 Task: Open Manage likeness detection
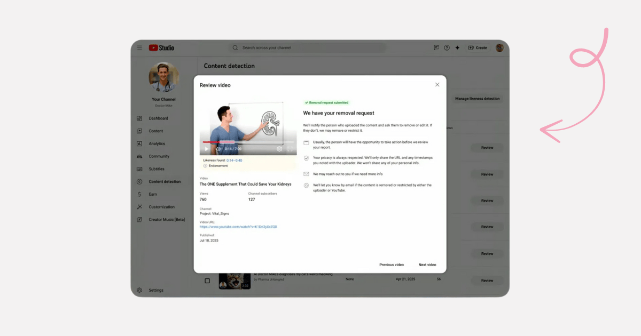[x=477, y=99]
